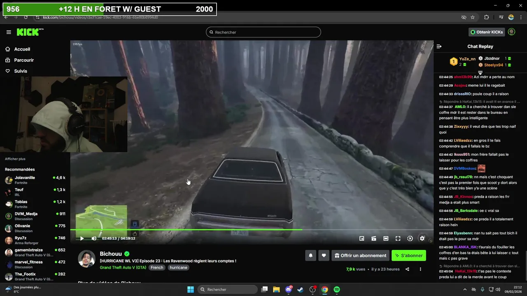Click the KICK logo
Viewport: 527px width, 296px height.
[x=30, y=32]
